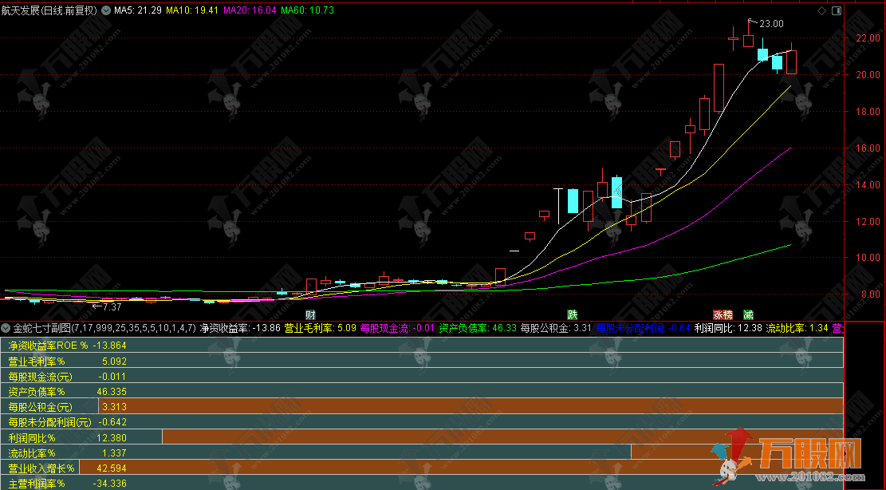Screen dimensions: 886x490
Task: Toggle the panel window icon at top-right
Action: point(837,11)
